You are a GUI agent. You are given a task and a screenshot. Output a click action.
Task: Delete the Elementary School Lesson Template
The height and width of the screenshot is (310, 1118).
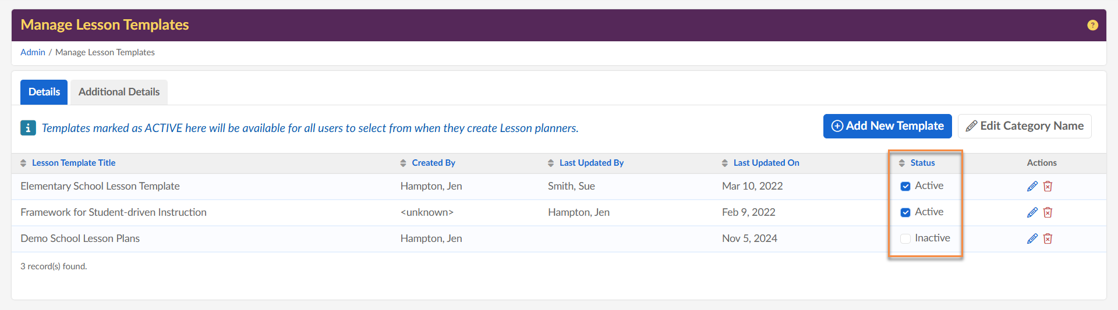click(x=1048, y=186)
